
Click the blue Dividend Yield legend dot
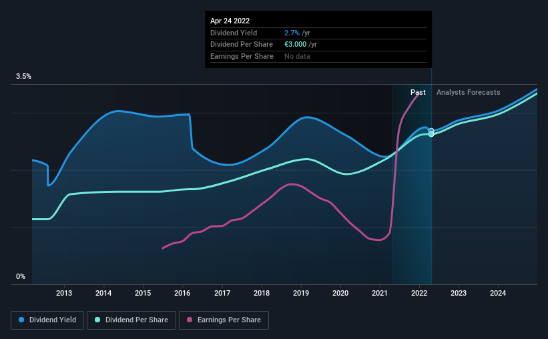pos(21,320)
